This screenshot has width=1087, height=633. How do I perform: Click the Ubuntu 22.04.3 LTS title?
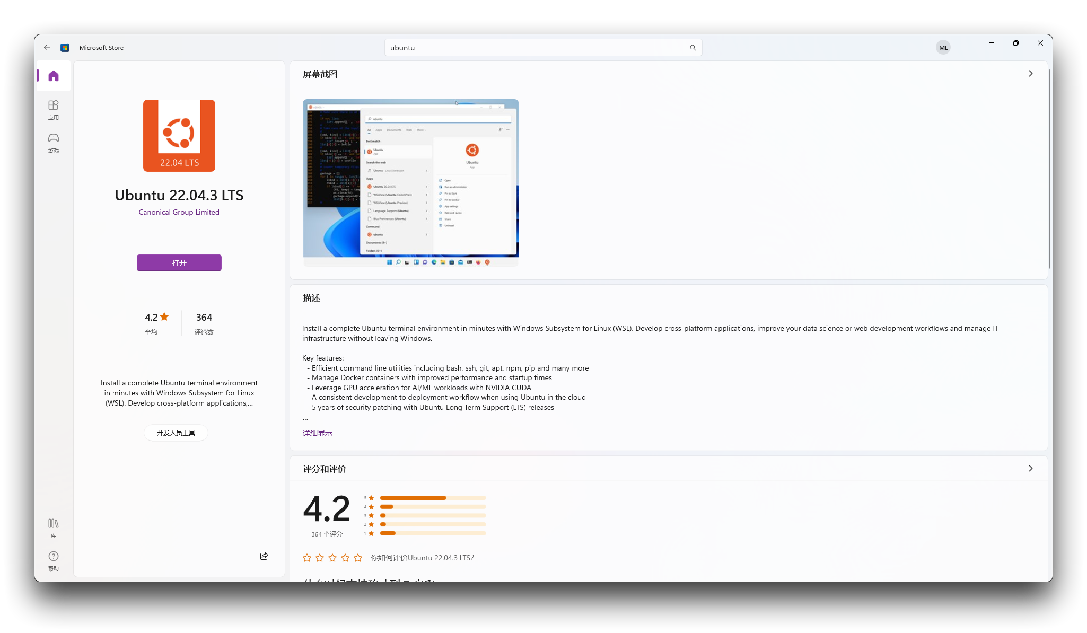[x=179, y=195]
